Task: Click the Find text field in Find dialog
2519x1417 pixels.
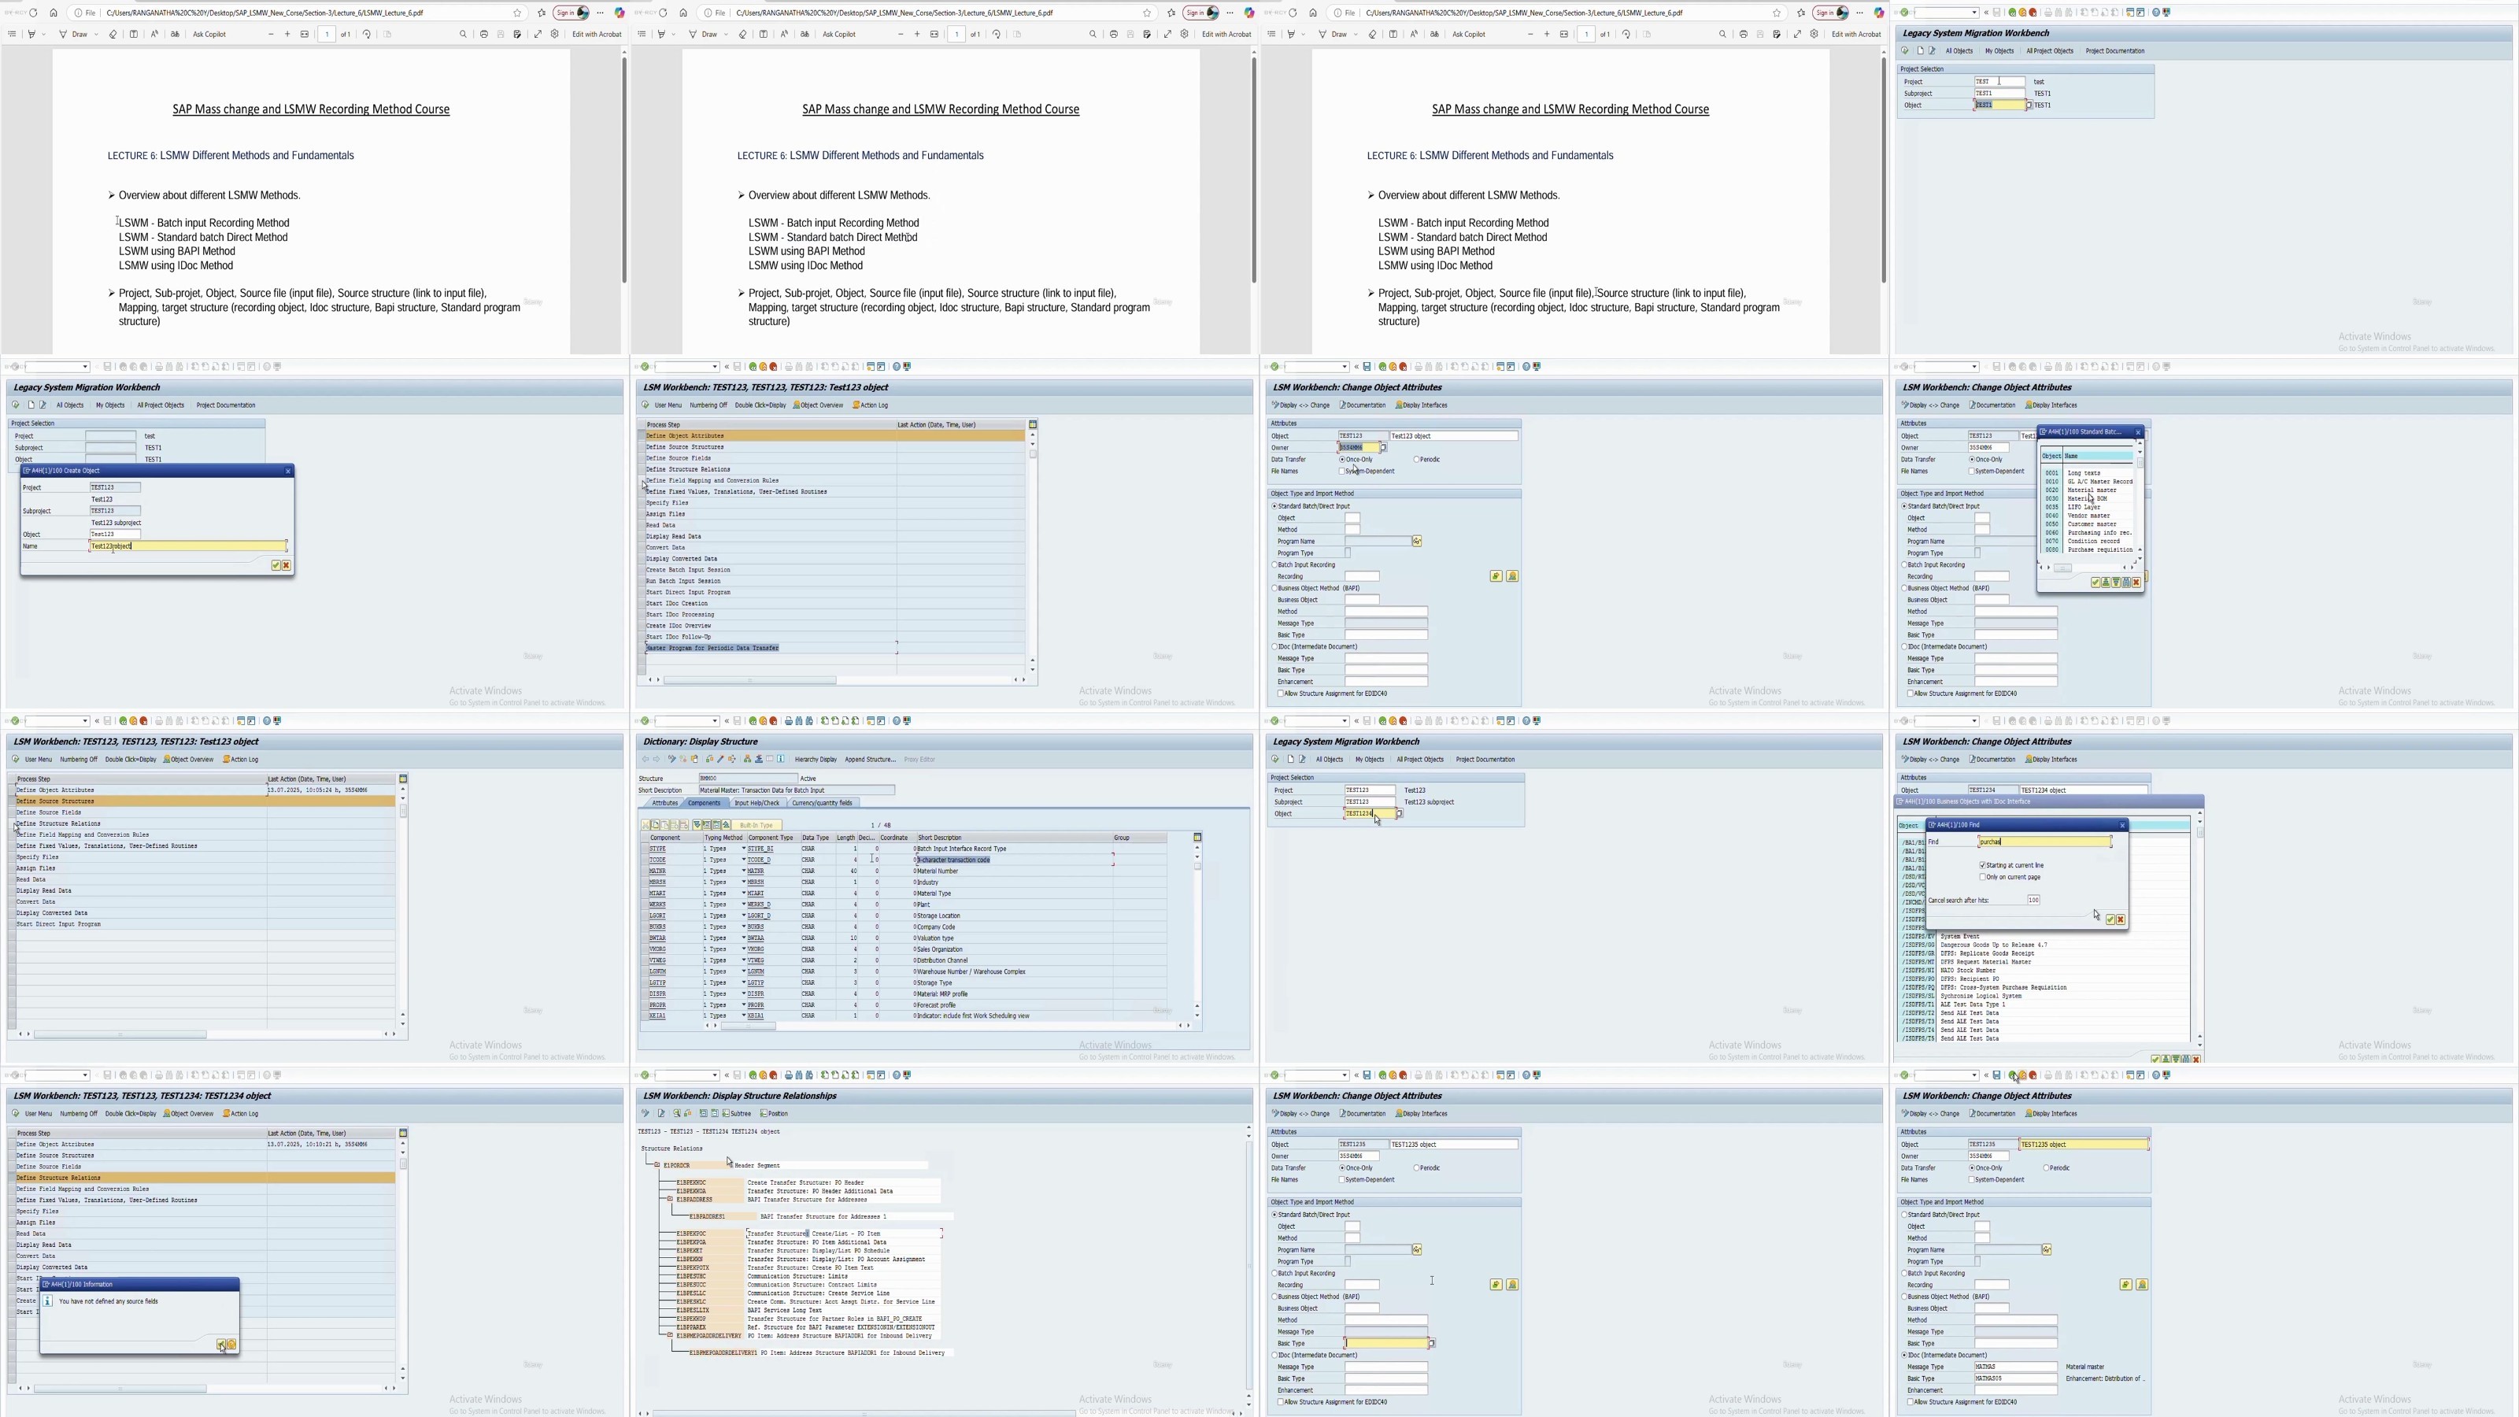Action: click(2045, 842)
